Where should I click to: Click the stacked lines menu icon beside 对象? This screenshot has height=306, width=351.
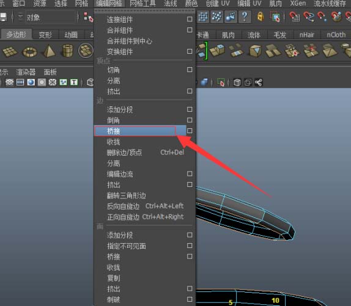[21, 17]
